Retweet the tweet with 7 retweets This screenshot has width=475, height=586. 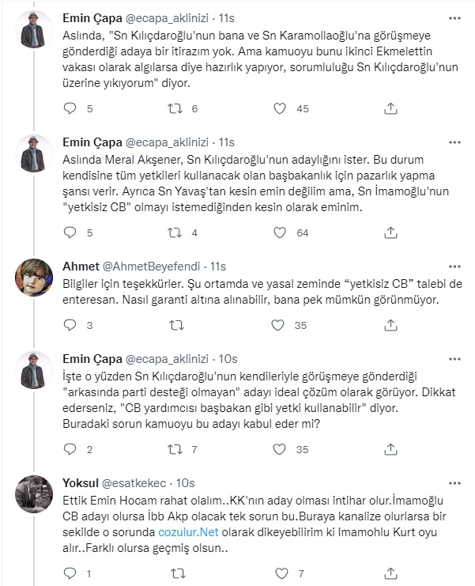[175, 449]
